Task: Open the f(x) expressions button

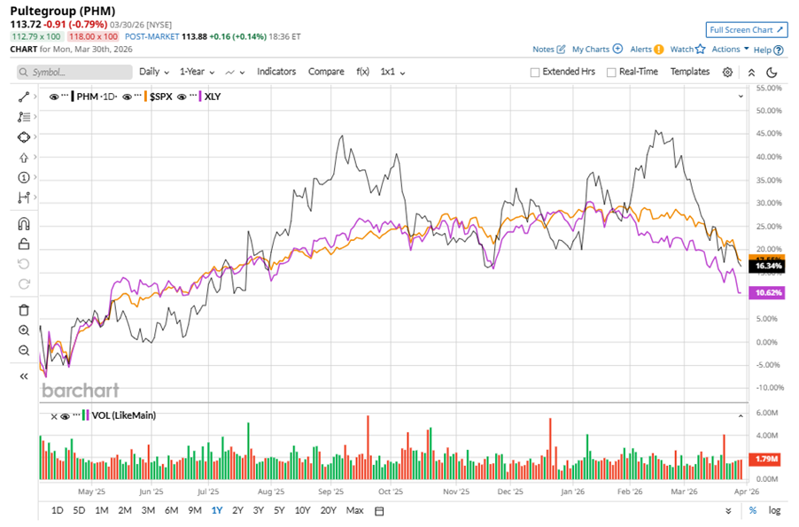Action: [x=363, y=72]
